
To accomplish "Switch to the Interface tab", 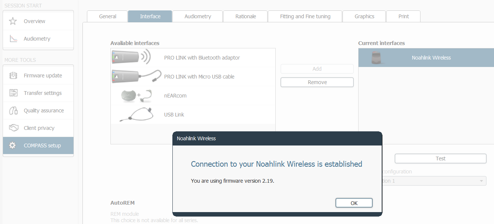I will 150,16.
